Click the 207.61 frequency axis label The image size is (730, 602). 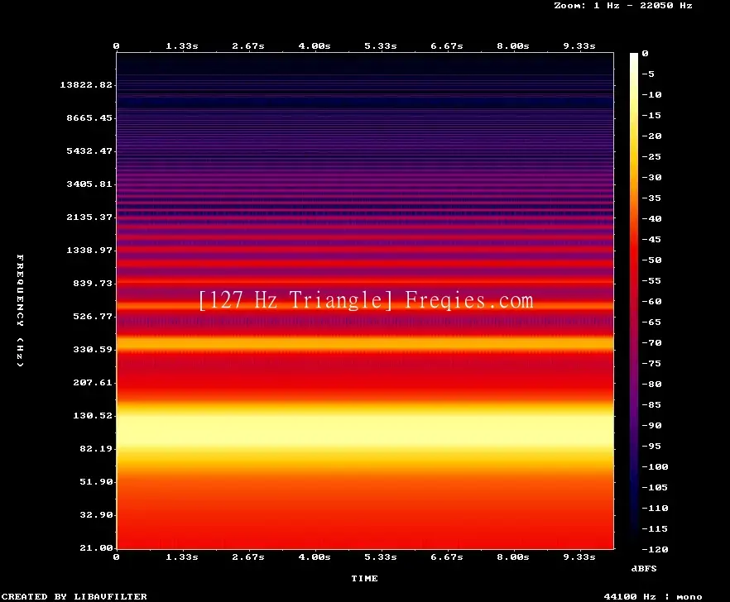click(93, 382)
